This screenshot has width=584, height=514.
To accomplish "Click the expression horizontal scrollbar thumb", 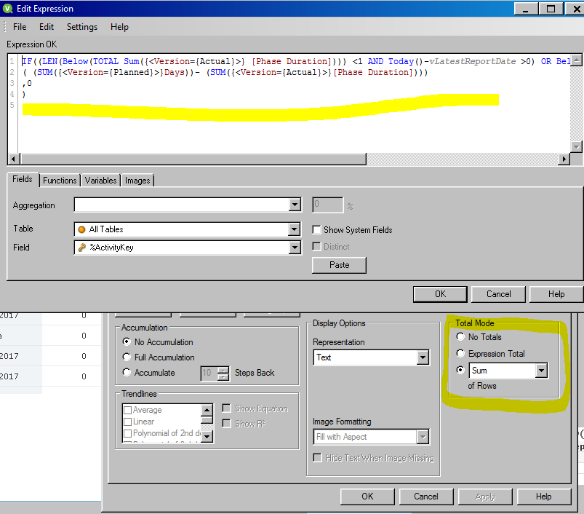I will 193,159.
